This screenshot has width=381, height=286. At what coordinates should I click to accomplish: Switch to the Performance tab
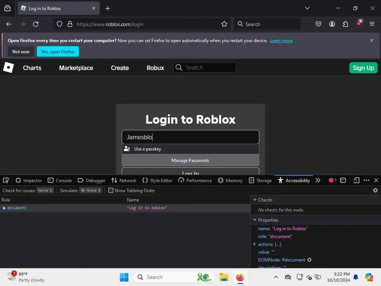pyautogui.click(x=195, y=181)
